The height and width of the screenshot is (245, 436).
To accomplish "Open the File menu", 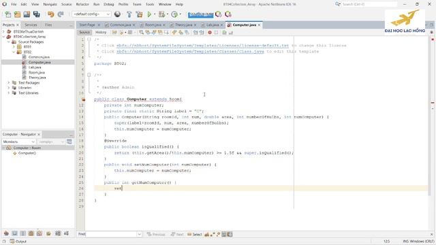I will pos(14,5).
